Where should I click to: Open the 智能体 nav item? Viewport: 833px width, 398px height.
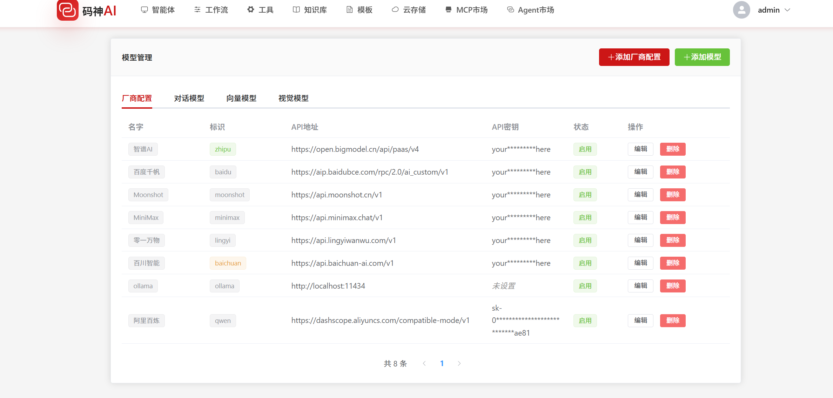[158, 10]
